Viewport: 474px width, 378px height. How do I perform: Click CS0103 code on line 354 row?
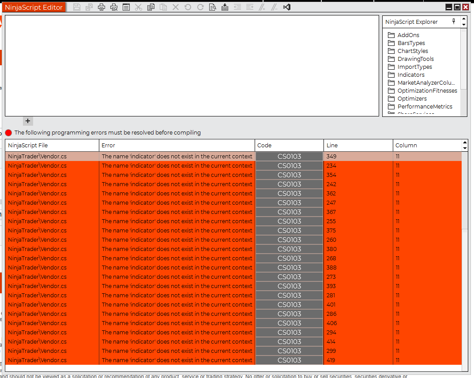tap(289, 175)
